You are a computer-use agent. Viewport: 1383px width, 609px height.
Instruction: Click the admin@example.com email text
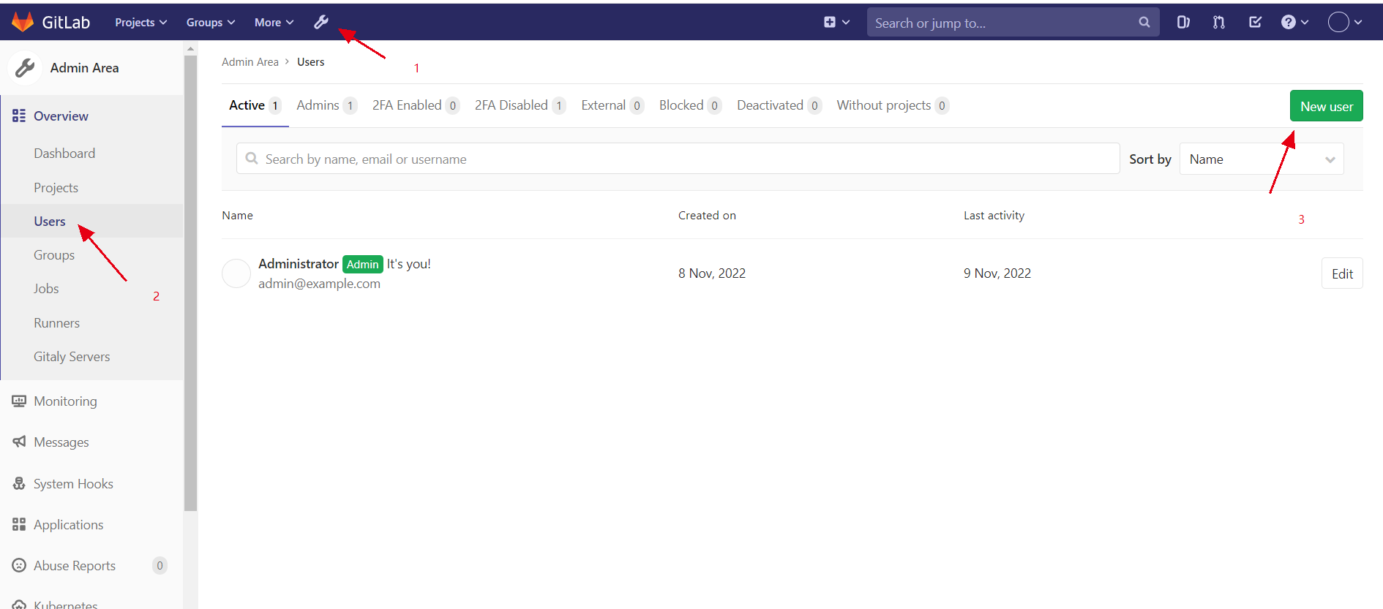click(319, 284)
